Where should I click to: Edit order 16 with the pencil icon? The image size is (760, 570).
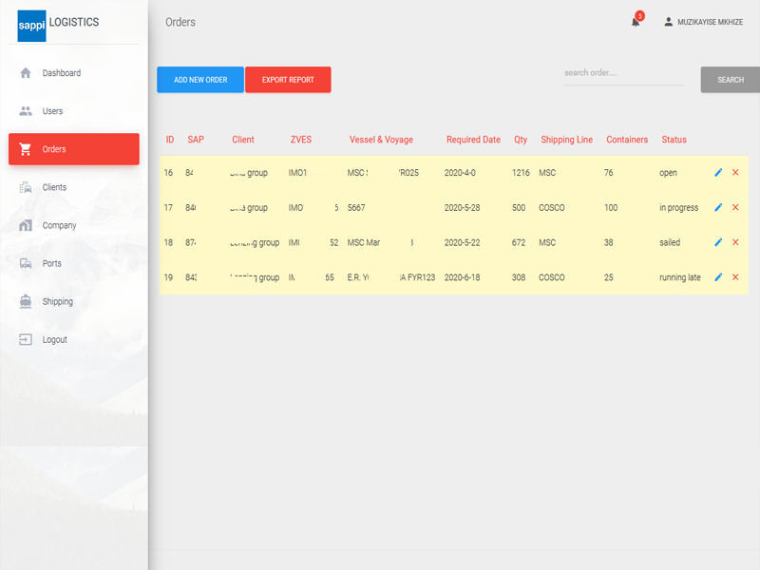pos(718,173)
